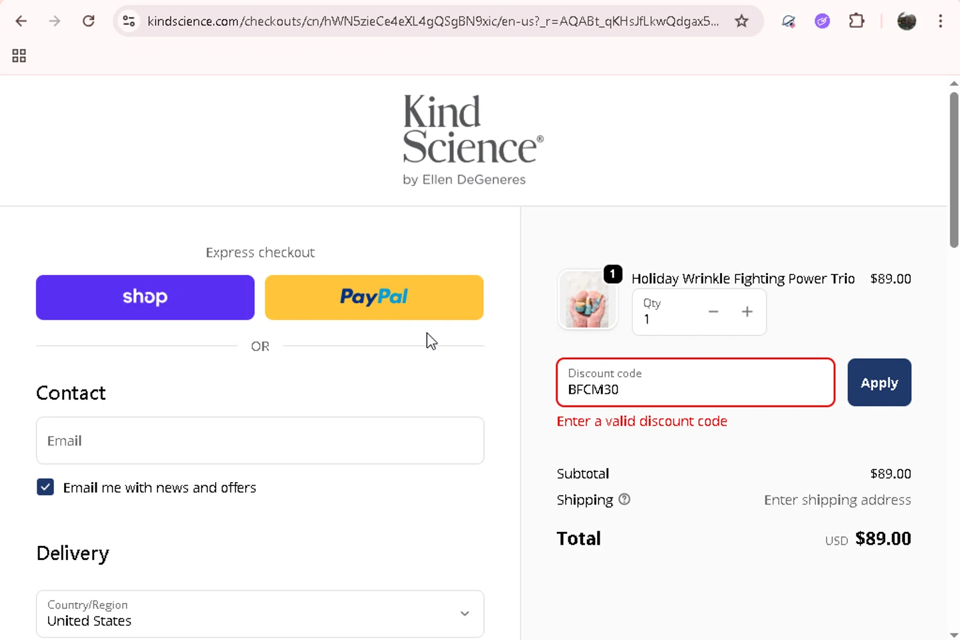Click the 'Enter shipping address' text
960x640 pixels.
(x=837, y=500)
